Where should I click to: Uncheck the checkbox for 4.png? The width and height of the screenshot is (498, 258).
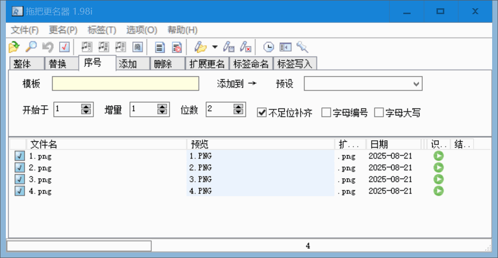[x=20, y=191]
